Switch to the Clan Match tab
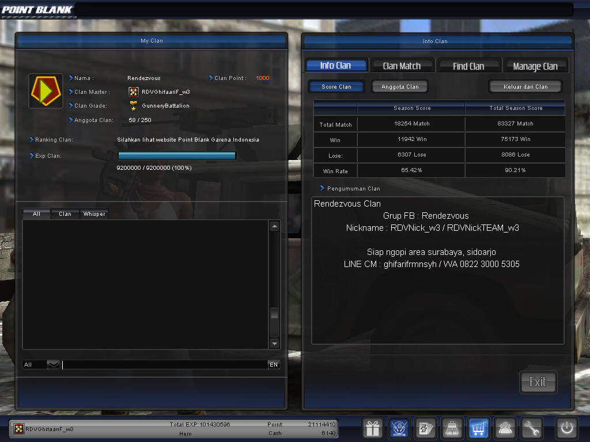The width and height of the screenshot is (590, 442). (402, 66)
